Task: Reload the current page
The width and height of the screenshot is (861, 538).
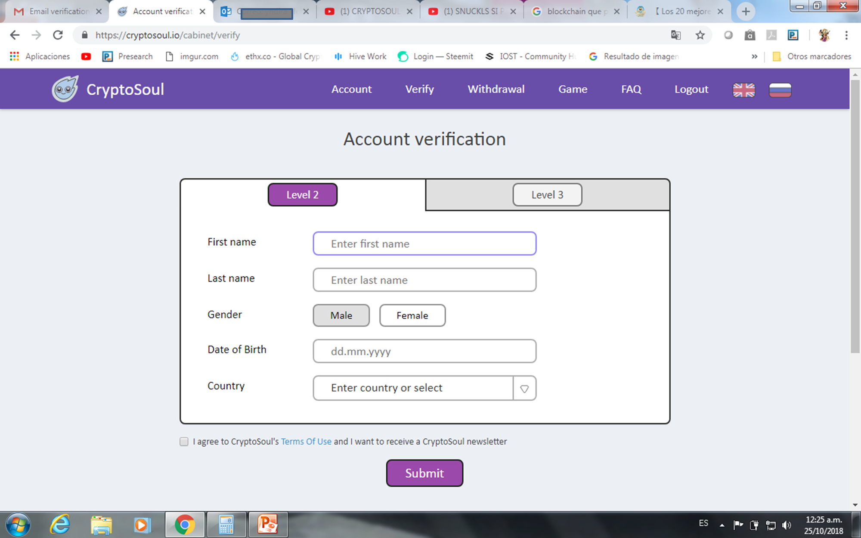Action: (58, 35)
